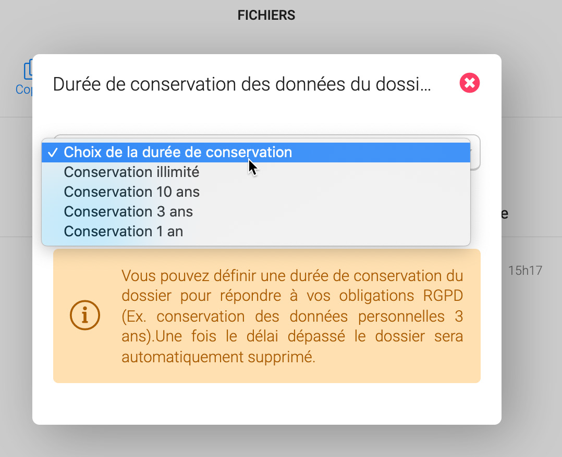562x457 pixels.
Task: Click the 15h17 timestamp
Action: [525, 271]
